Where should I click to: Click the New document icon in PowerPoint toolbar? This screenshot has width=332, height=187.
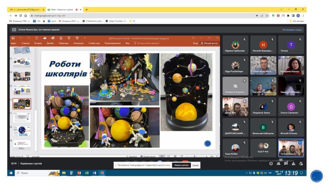point(37,38)
